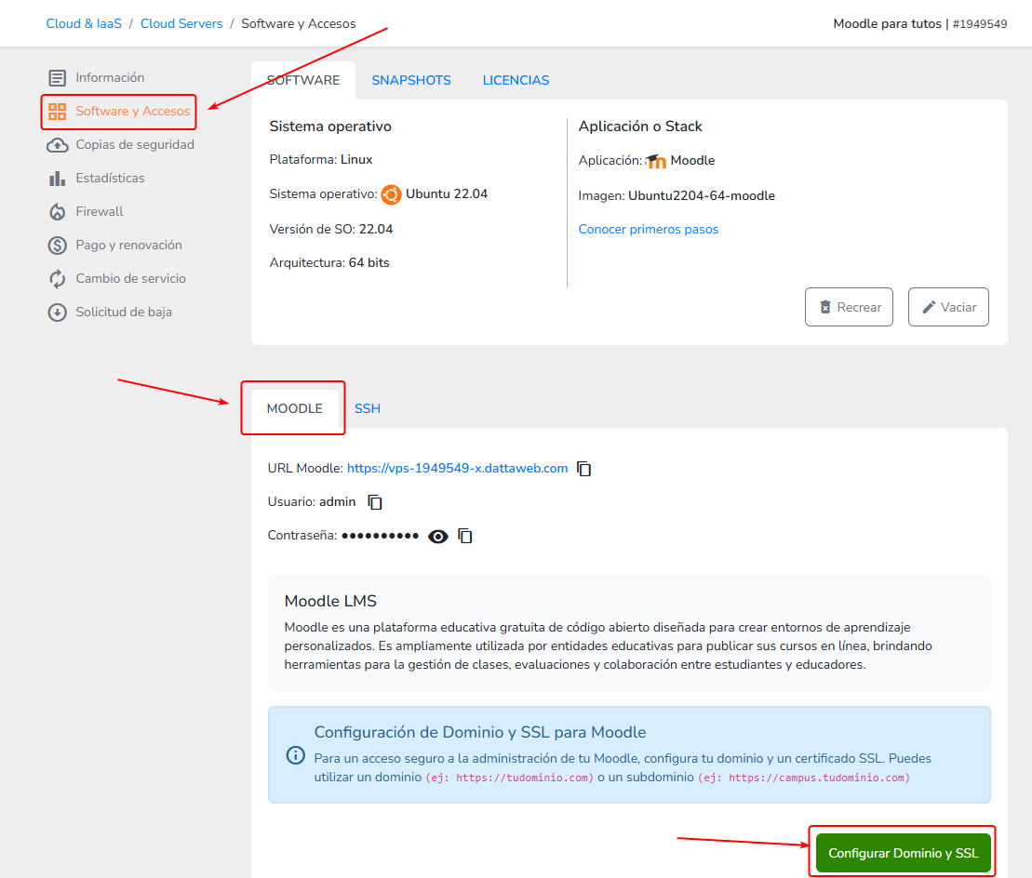Click the Cambio de servicio arrows icon
The image size is (1032, 878).
pos(58,279)
